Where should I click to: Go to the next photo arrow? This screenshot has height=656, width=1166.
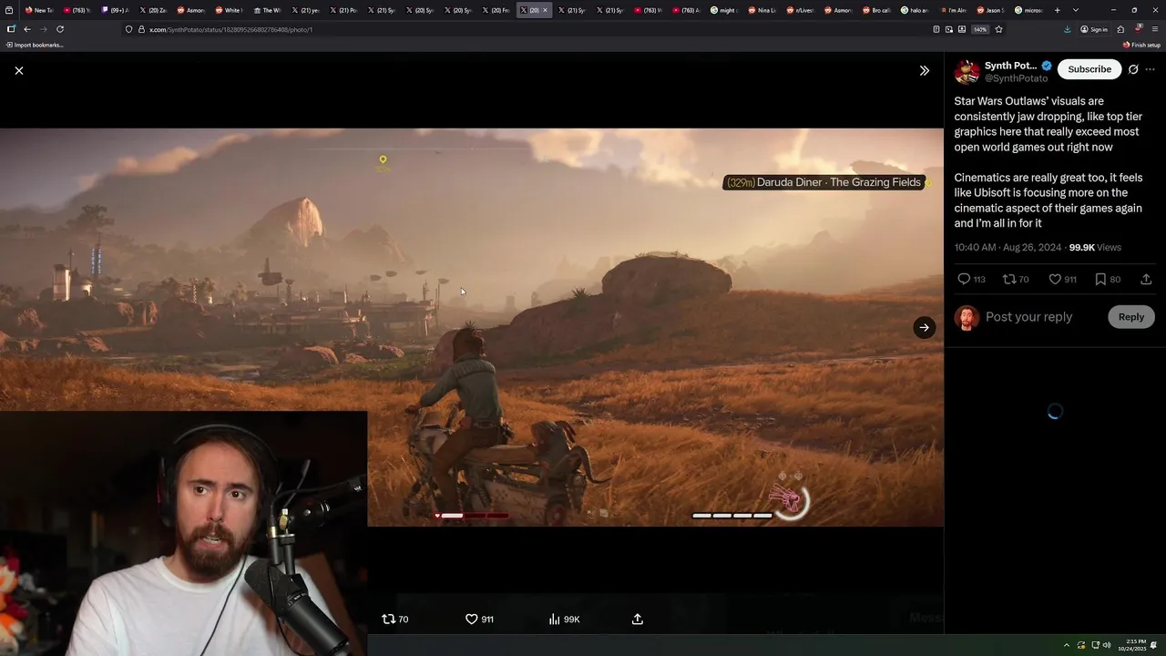924,328
